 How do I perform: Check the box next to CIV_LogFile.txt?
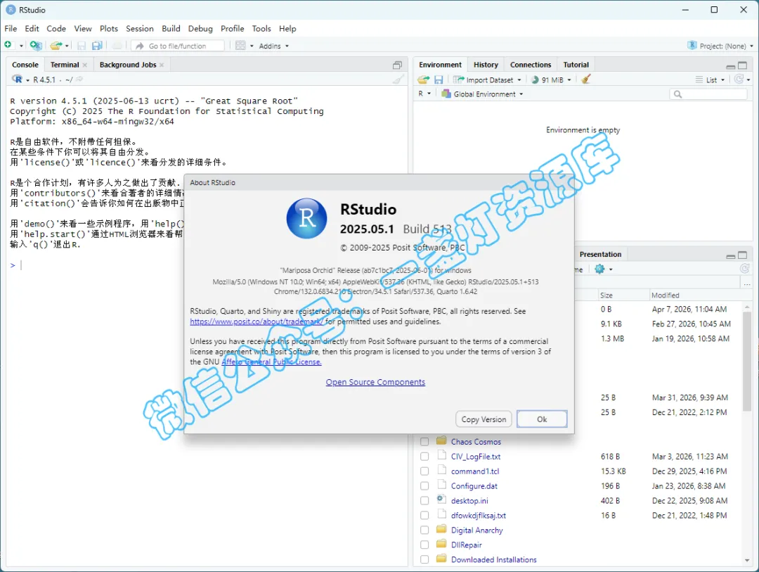click(424, 457)
